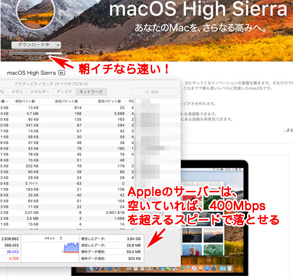Click the download progress bar under ダウンロード中

coord(36,53)
